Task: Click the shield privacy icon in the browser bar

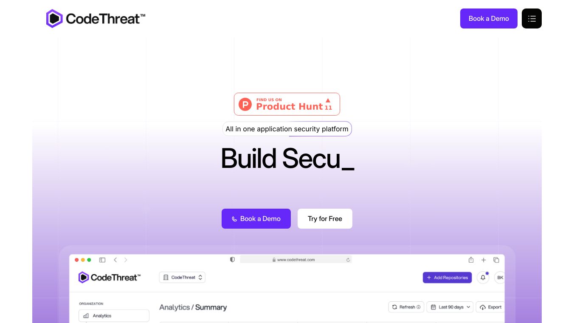Action: (x=232, y=259)
